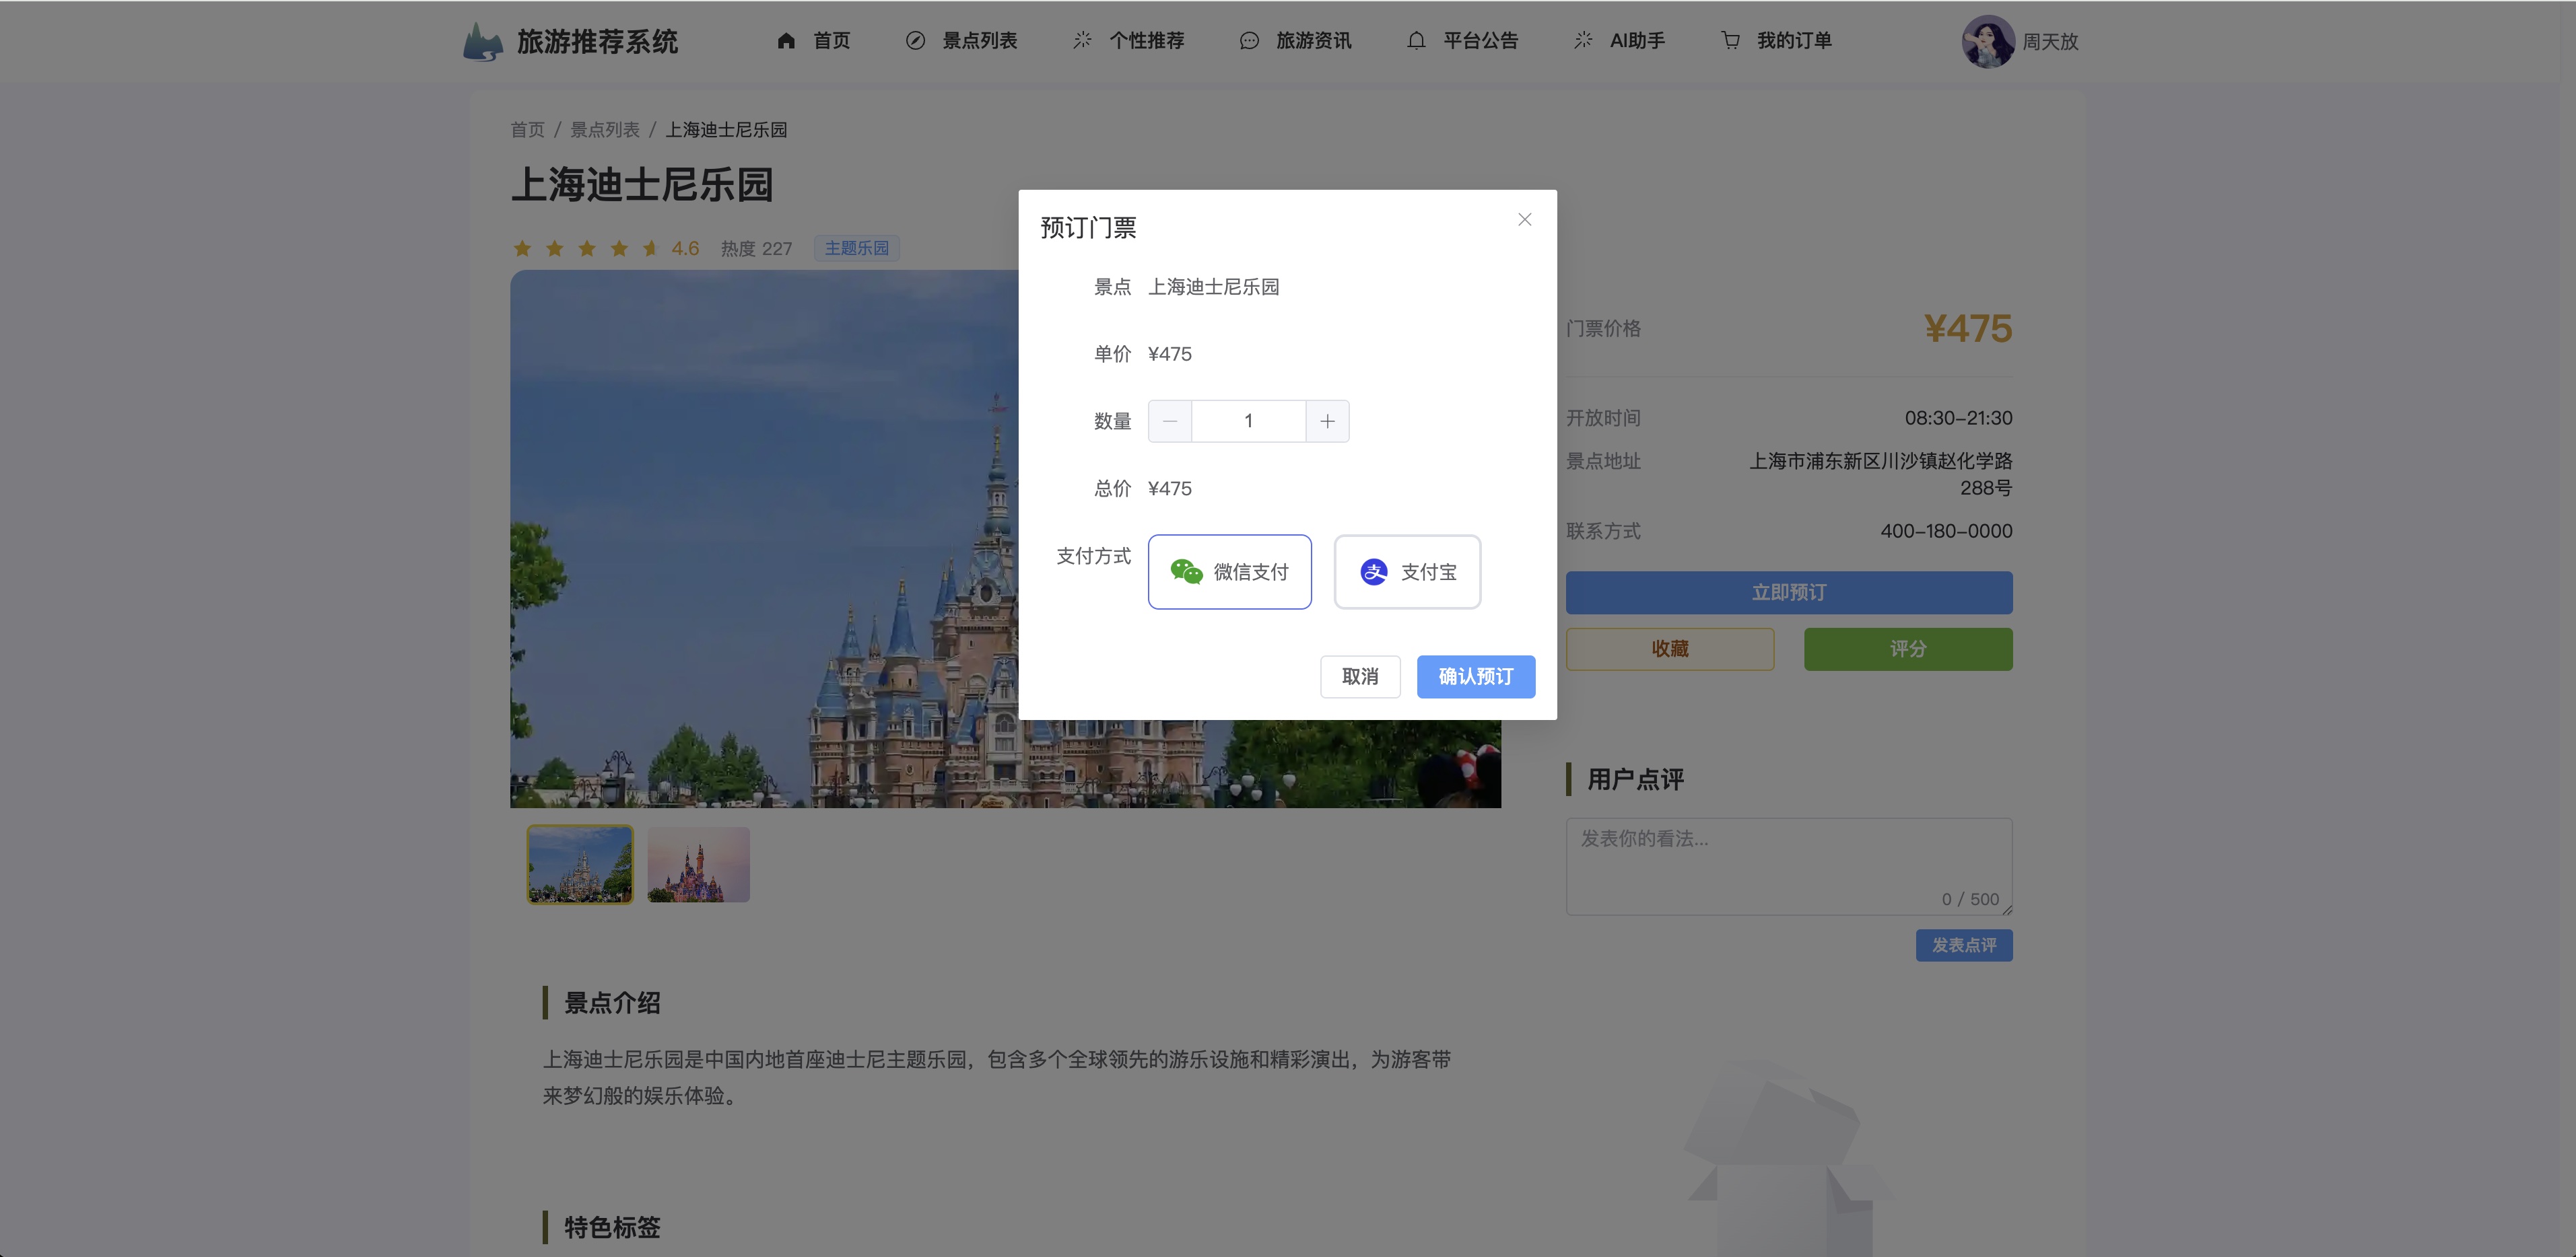Click the 主题乐园 tag
The image size is (2576, 1257).
[856, 248]
